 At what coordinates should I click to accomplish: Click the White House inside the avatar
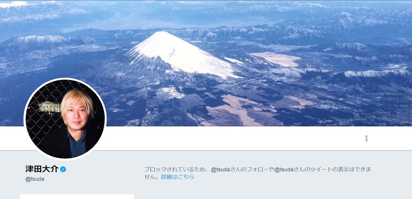coord(48,107)
